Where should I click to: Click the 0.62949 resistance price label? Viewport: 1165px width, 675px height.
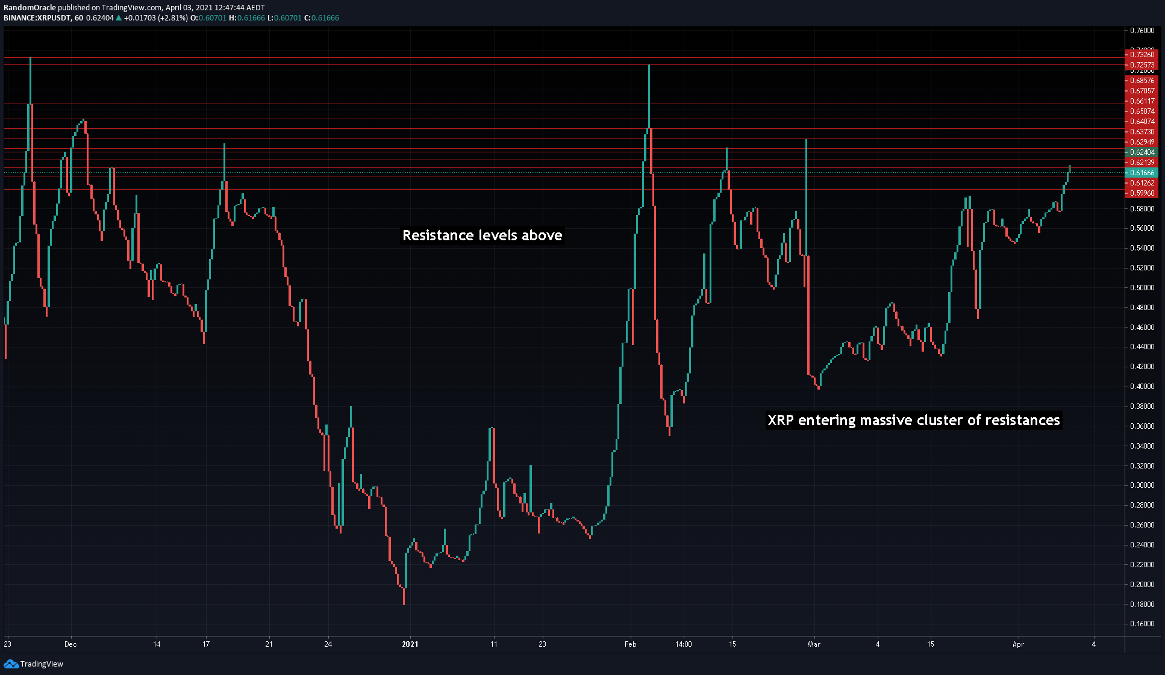(x=1142, y=142)
